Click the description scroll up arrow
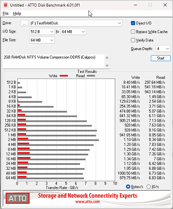Viewport: 173px width, 209px height. (x=107, y=58)
